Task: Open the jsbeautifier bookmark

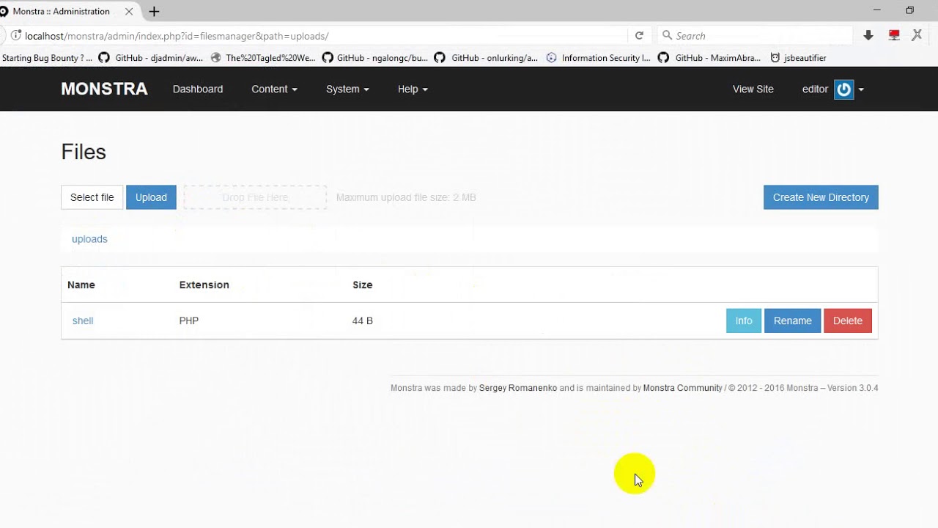Action: point(797,58)
